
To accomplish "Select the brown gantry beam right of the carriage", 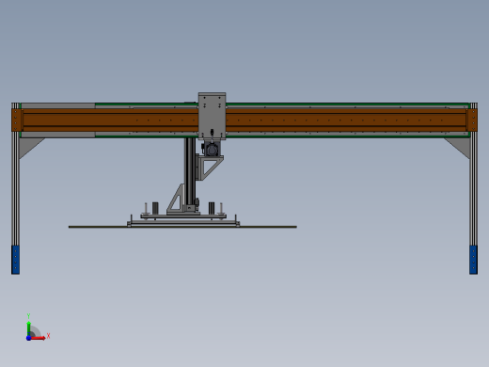I will 346,120.
